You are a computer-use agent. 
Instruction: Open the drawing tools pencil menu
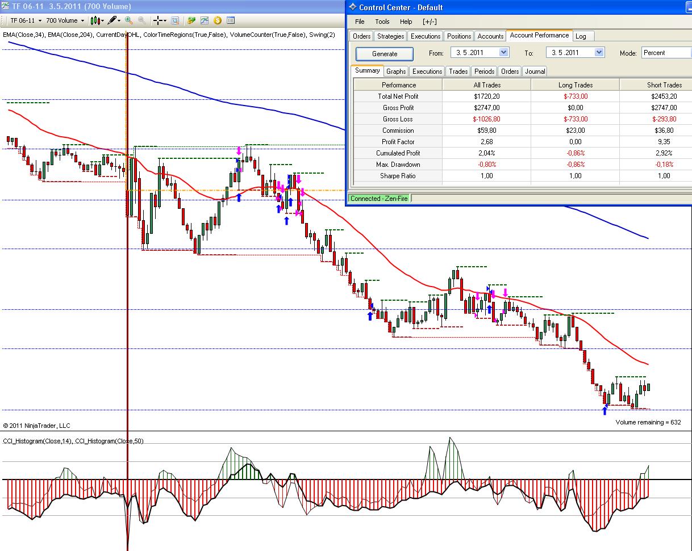114,20
